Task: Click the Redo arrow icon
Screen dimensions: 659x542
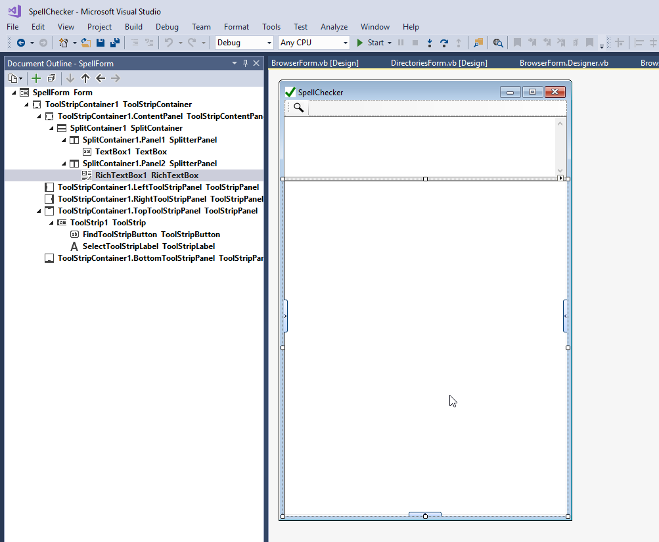Action: pyautogui.click(x=192, y=43)
